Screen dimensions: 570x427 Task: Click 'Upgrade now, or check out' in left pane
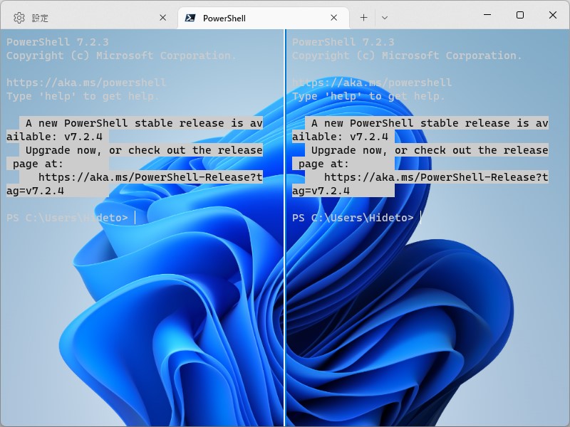coord(105,150)
